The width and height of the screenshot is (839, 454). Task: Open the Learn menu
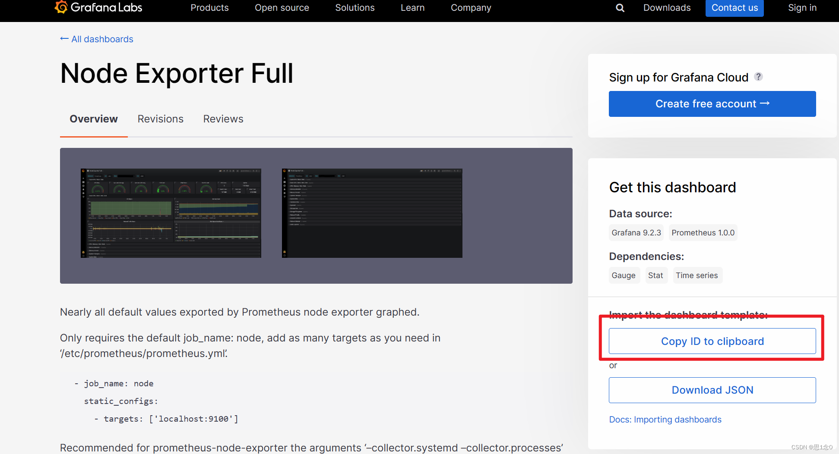[413, 8]
